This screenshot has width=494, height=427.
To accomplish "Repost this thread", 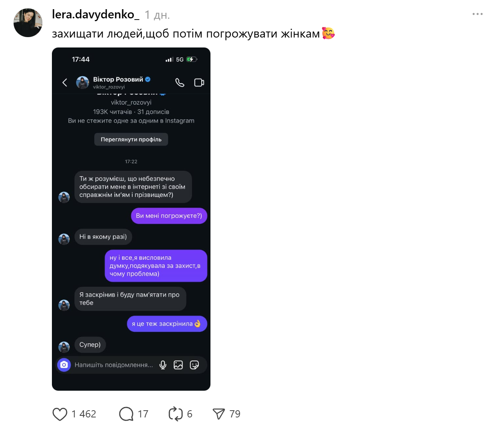I will point(175,414).
